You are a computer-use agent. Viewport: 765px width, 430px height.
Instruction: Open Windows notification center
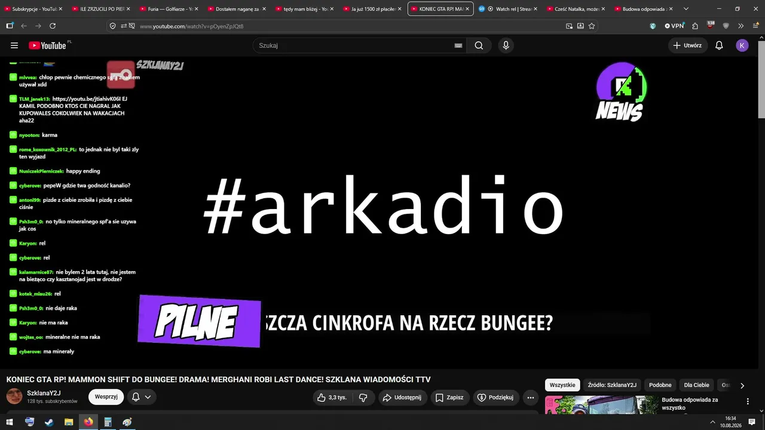[752, 422]
